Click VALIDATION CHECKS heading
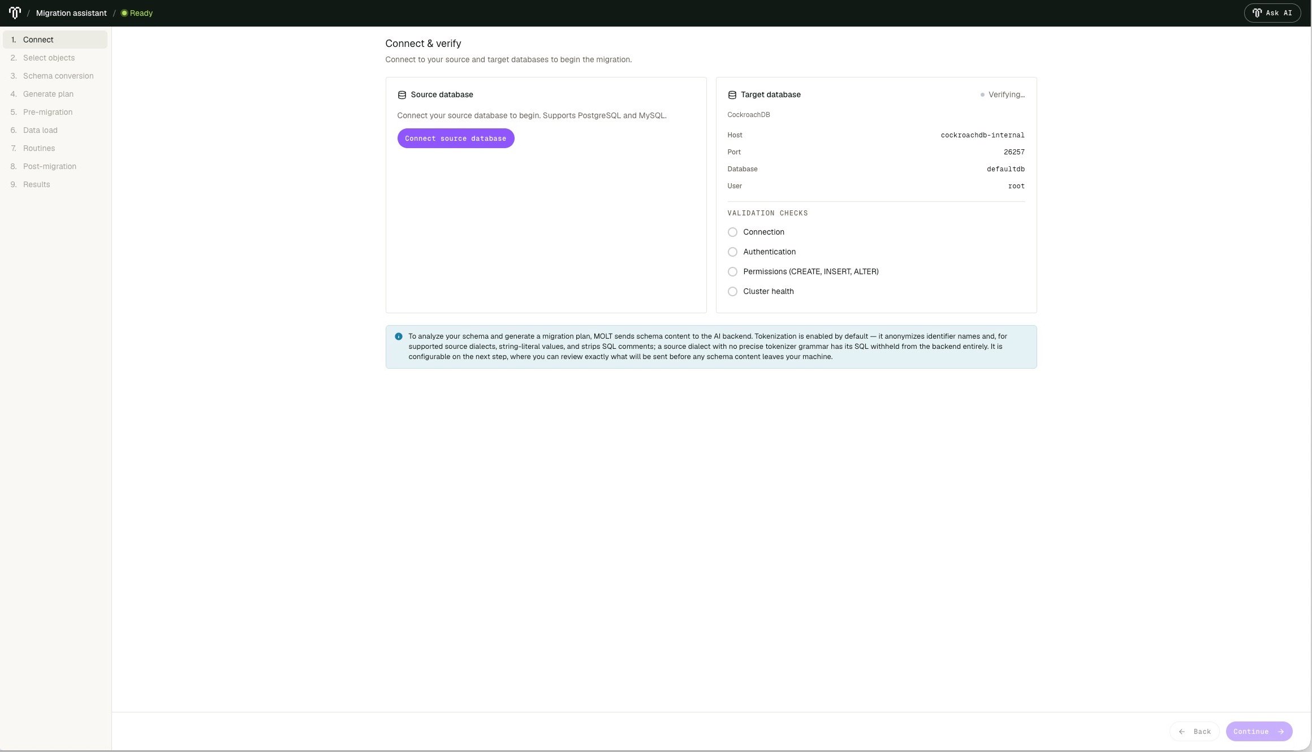 [767, 213]
